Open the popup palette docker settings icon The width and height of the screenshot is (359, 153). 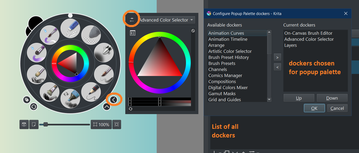(x=132, y=20)
